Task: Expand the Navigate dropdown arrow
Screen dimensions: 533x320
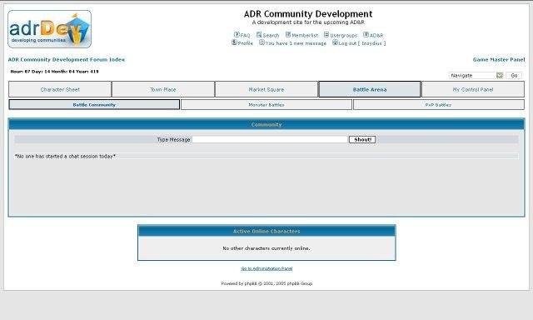Action: coord(500,76)
